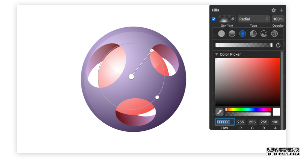Choose the angular gradient fill type
The width and height of the screenshot is (303, 159).
point(253,34)
